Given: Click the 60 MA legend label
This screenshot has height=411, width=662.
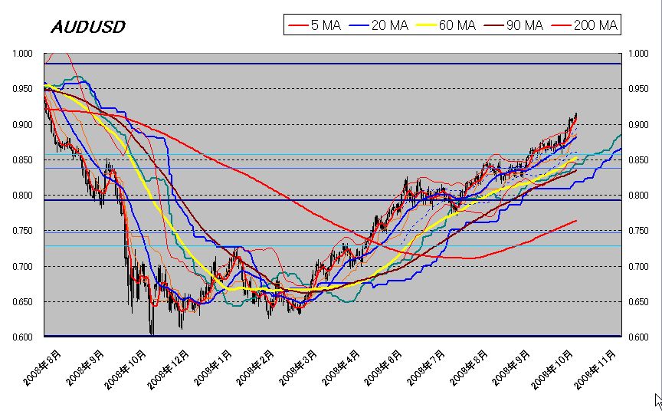Looking at the screenshot, I should coord(457,25).
